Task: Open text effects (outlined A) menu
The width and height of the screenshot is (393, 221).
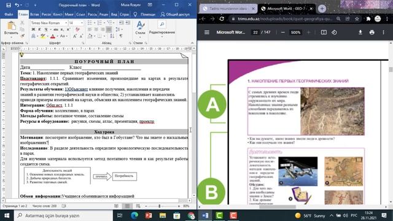Action: pos(33,36)
